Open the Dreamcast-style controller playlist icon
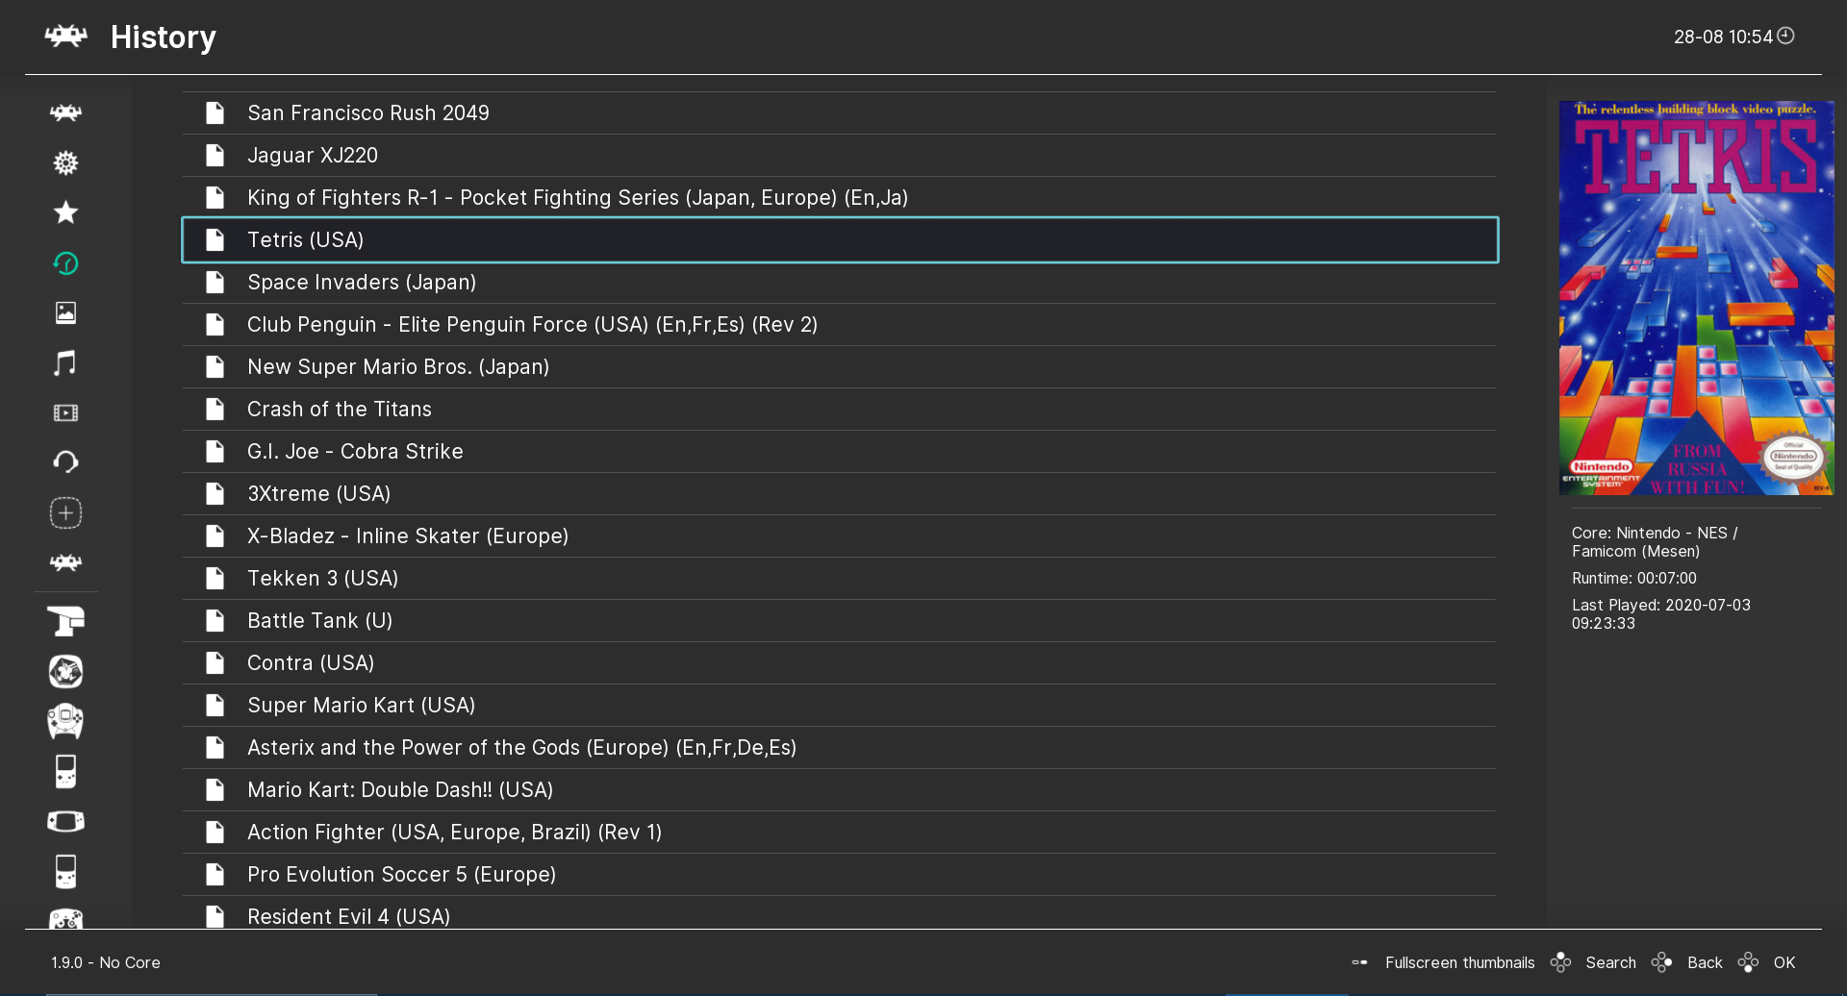 click(65, 721)
